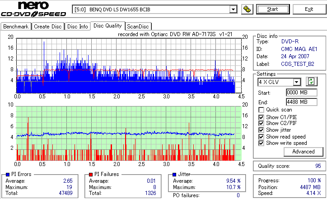Click the drive options wrench icon

pos(247,9)
